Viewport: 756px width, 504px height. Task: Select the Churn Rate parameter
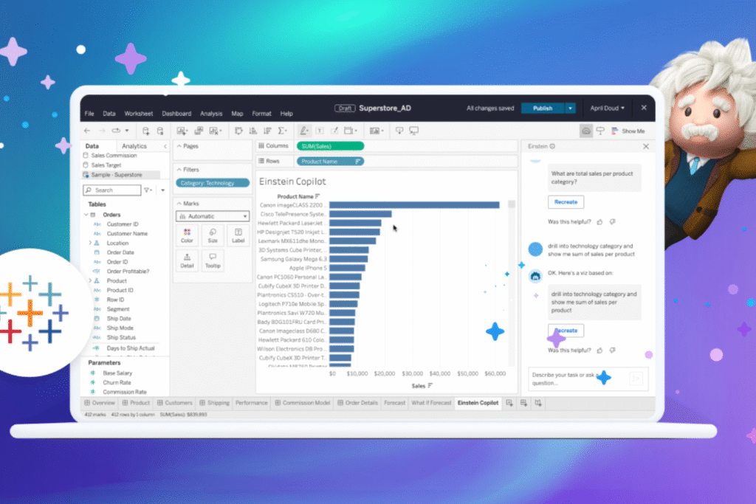coord(117,382)
